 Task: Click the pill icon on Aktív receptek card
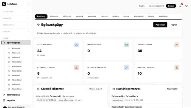coord(177,45)
